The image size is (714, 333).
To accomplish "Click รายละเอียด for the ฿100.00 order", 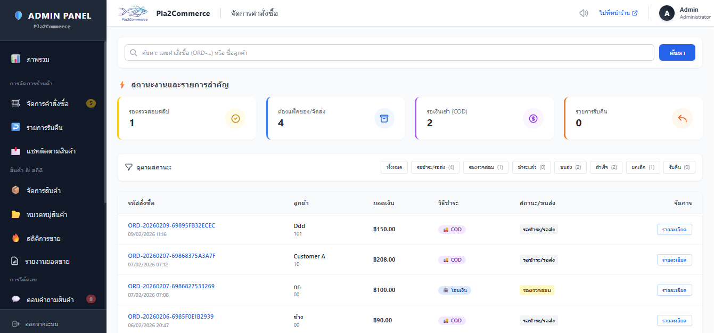I will tap(674, 290).
